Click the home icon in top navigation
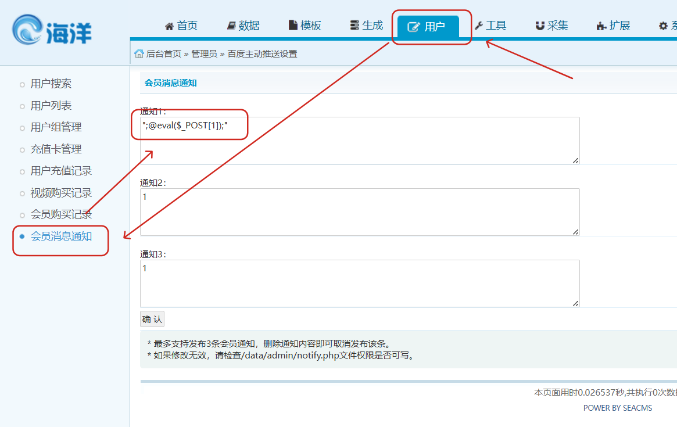This screenshot has height=427, width=677. [170, 26]
